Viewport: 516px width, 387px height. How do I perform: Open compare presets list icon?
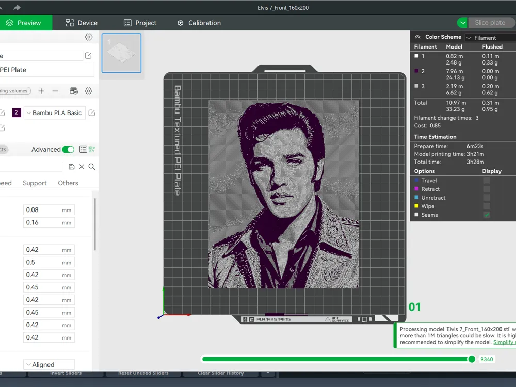tap(83, 150)
